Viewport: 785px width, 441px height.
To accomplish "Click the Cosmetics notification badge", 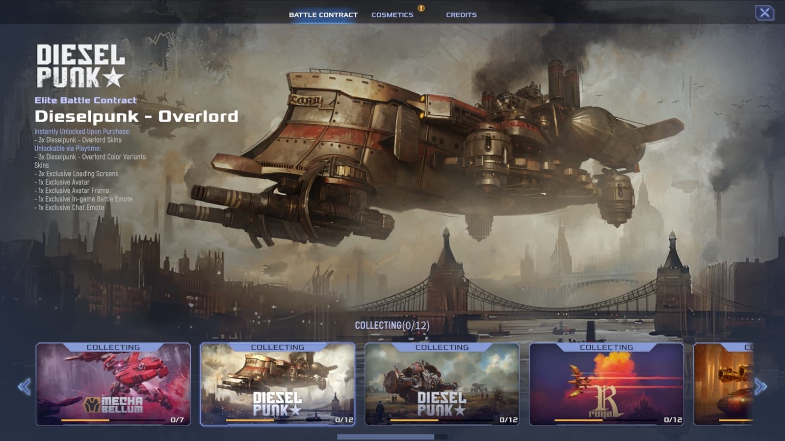I will 421,8.
